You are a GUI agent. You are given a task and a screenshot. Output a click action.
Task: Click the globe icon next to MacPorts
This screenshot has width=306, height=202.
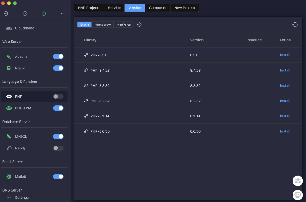tap(139, 25)
